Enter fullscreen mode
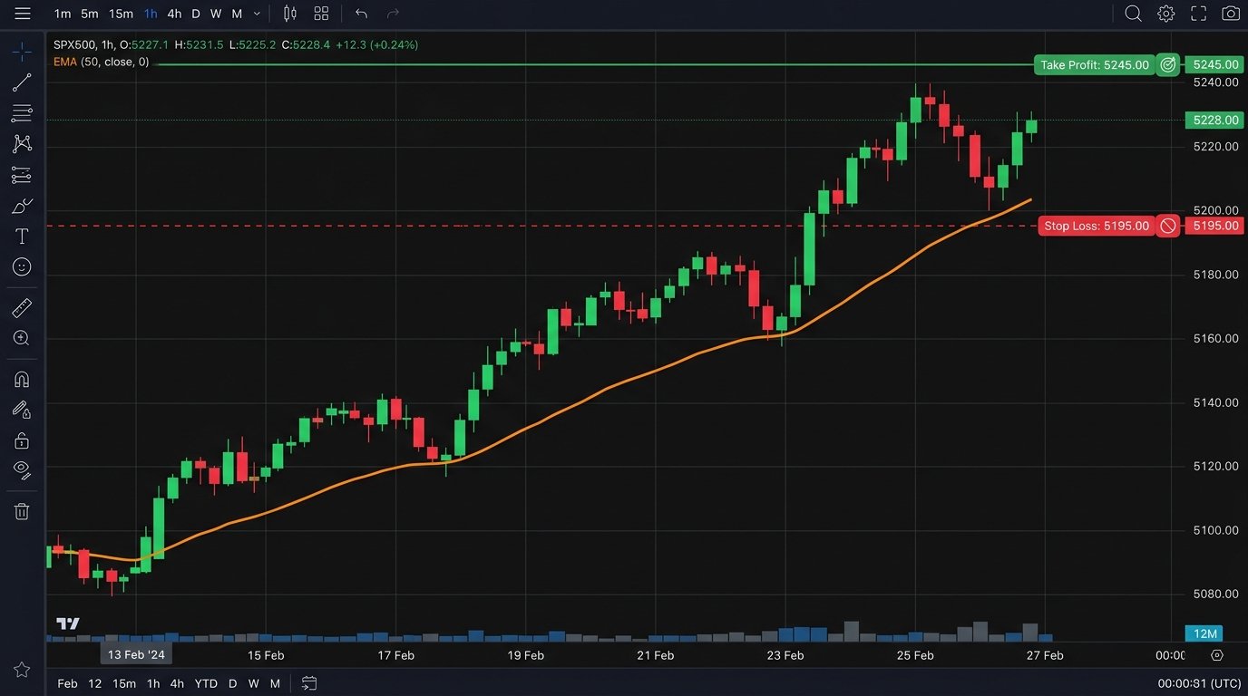This screenshot has height=696, width=1248. (x=1198, y=14)
